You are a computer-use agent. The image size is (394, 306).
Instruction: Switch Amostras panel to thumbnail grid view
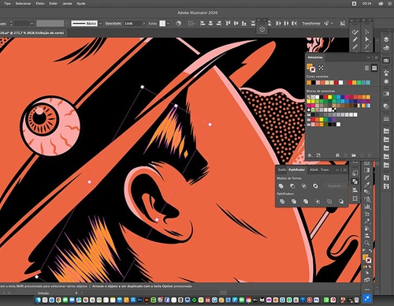[374, 68]
